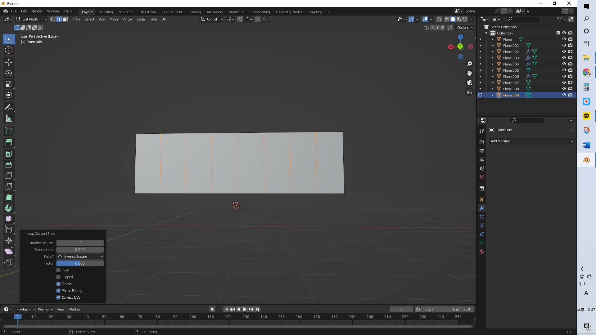Open Physics properties tab
596x335 pixels.
[482, 226]
